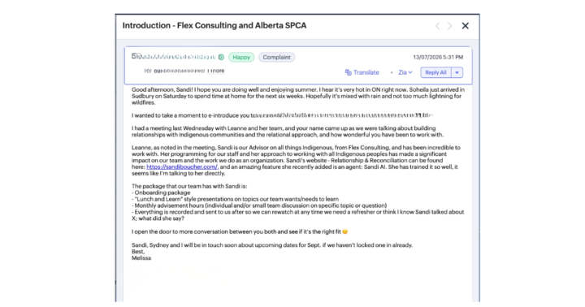Open the sandiboucher.com link
Image resolution: width=585 pixels, height=307 pixels.
click(x=182, y=166)
